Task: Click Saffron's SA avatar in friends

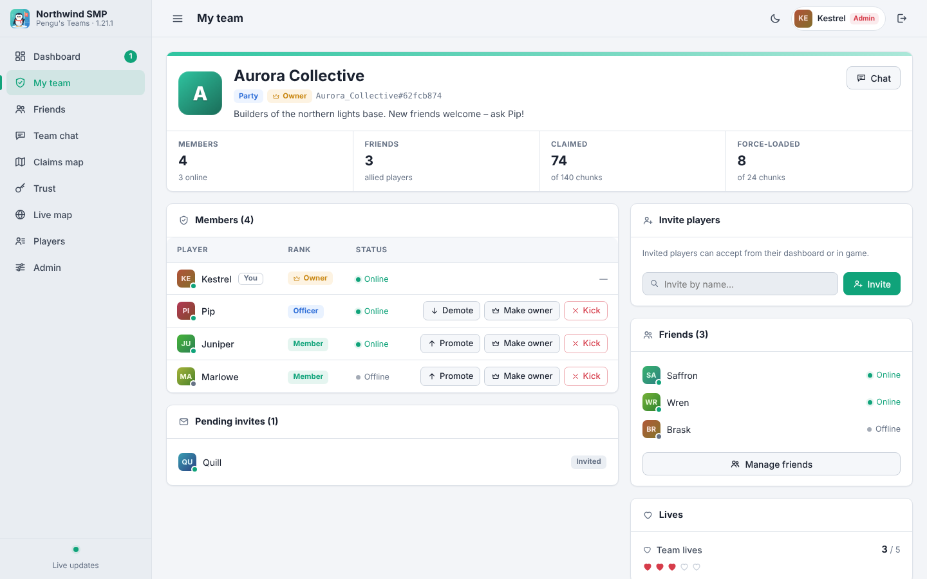Action: coord(651,375)
